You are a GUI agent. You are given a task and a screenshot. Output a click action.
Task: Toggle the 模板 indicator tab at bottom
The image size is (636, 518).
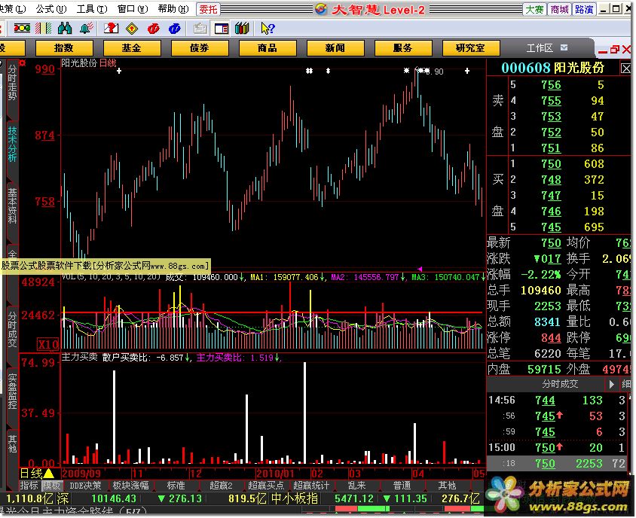click(52, 486)
